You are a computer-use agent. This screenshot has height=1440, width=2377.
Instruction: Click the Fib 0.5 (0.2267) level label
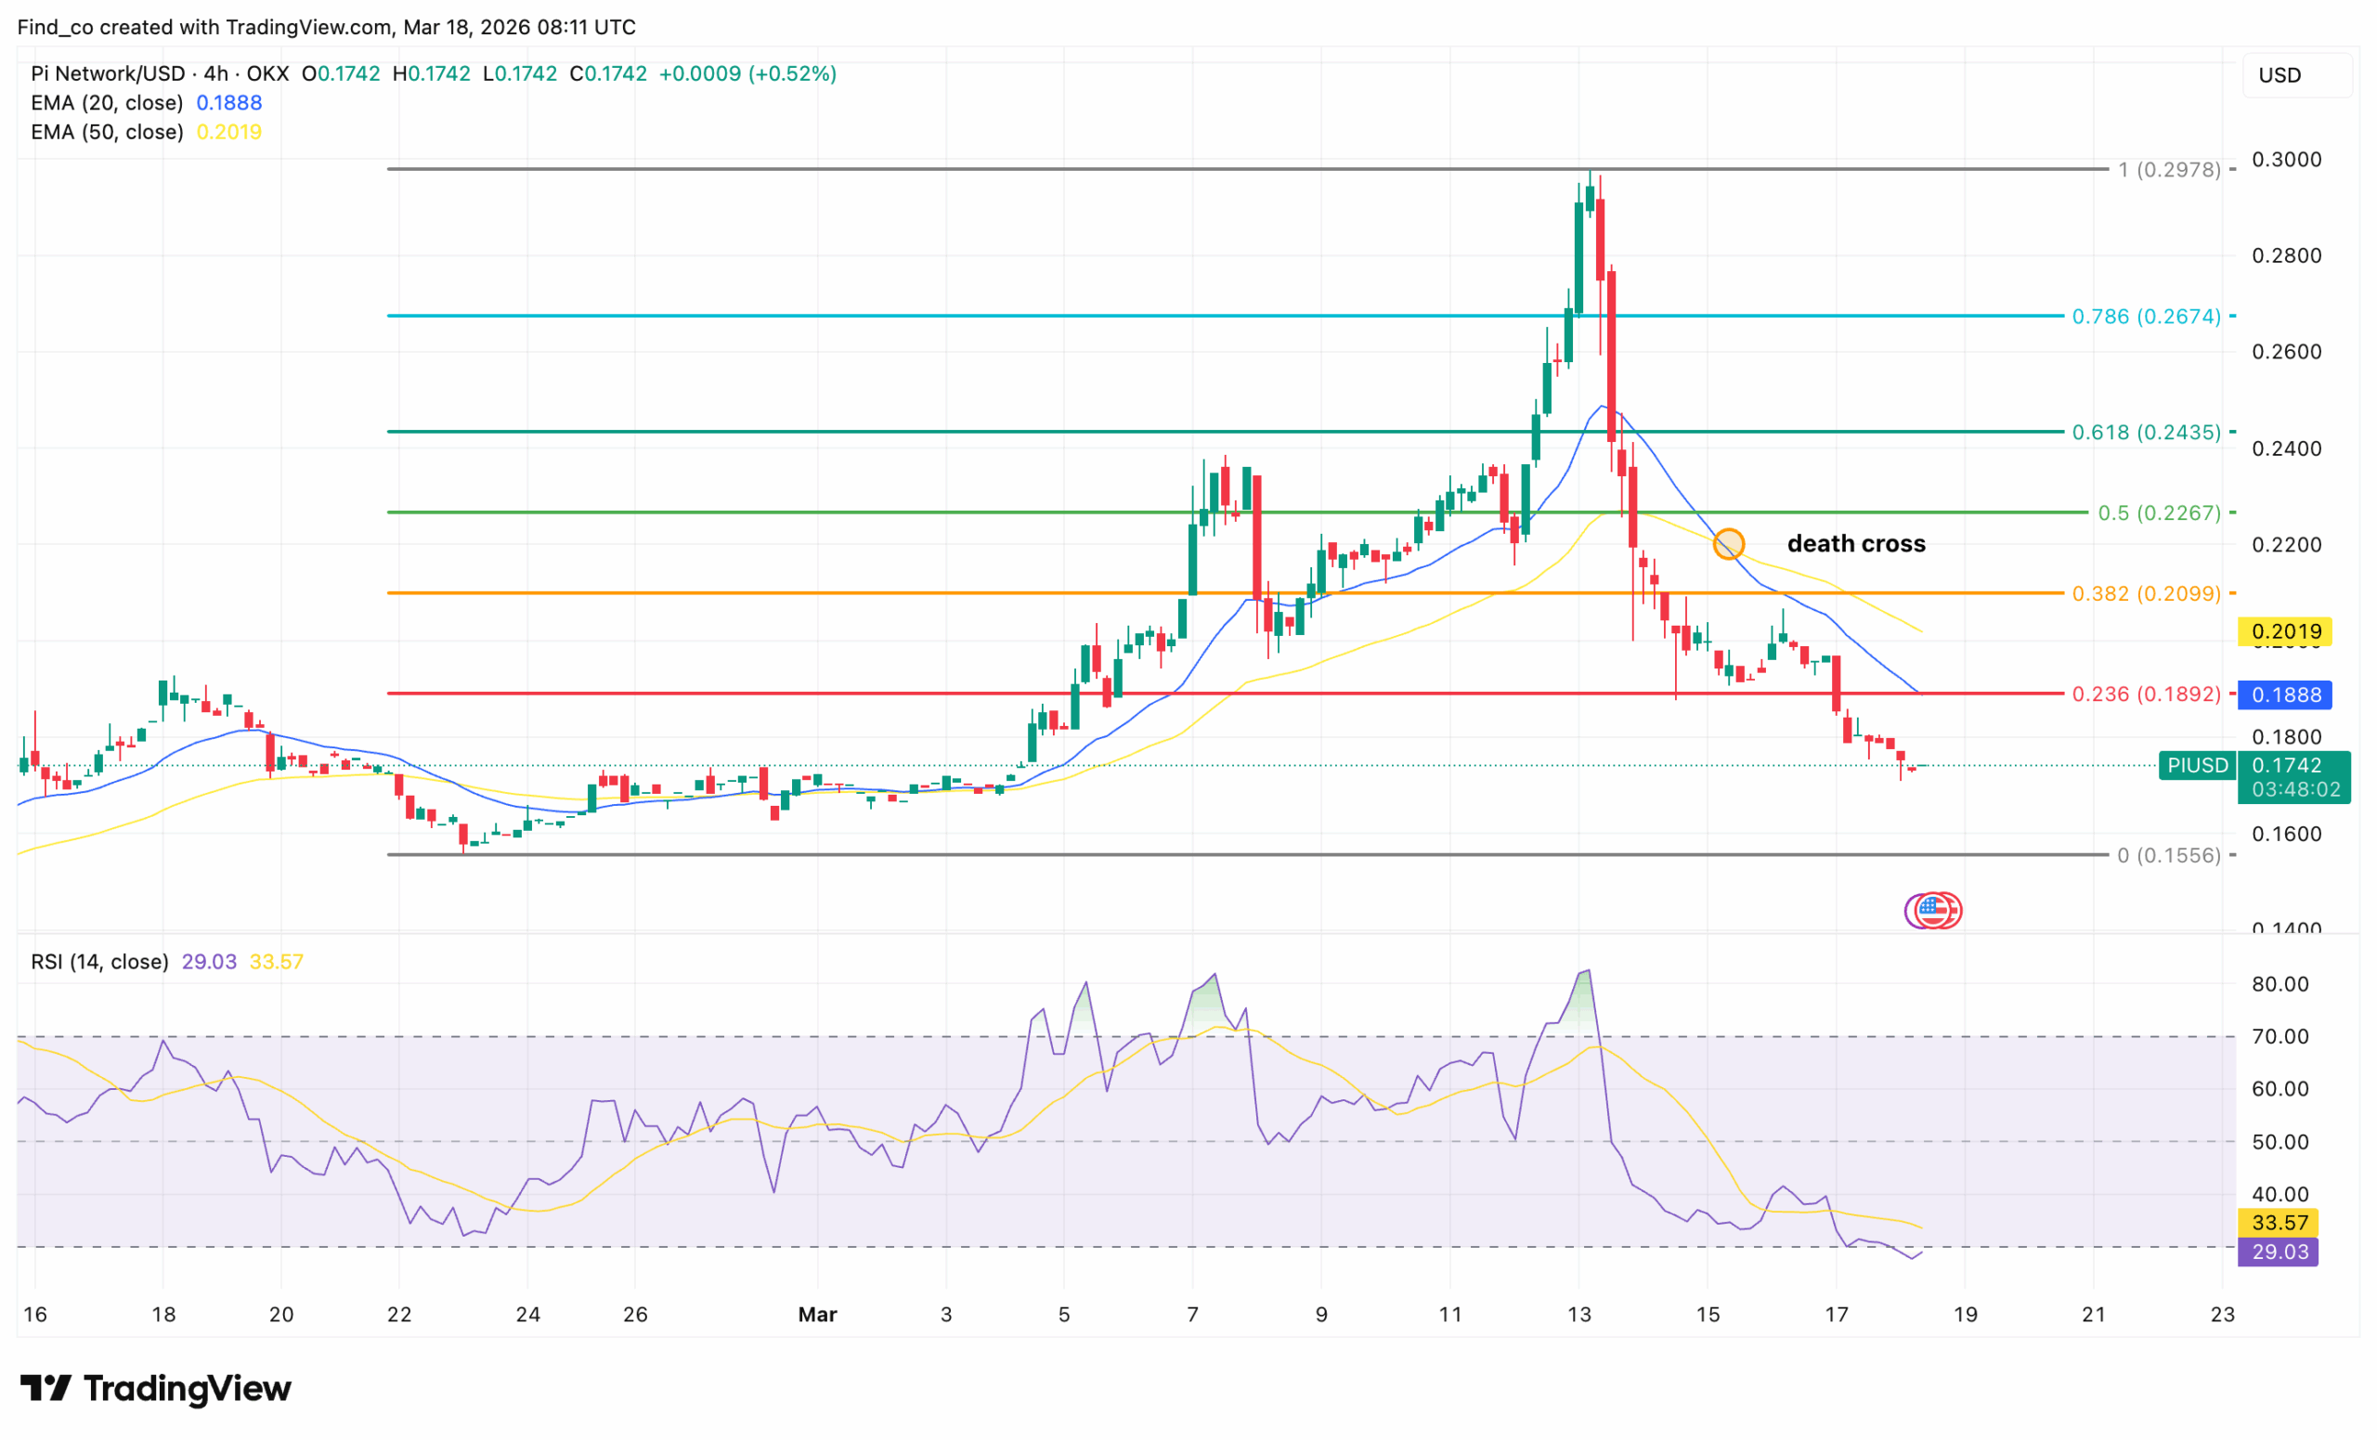coord(2159,512)
